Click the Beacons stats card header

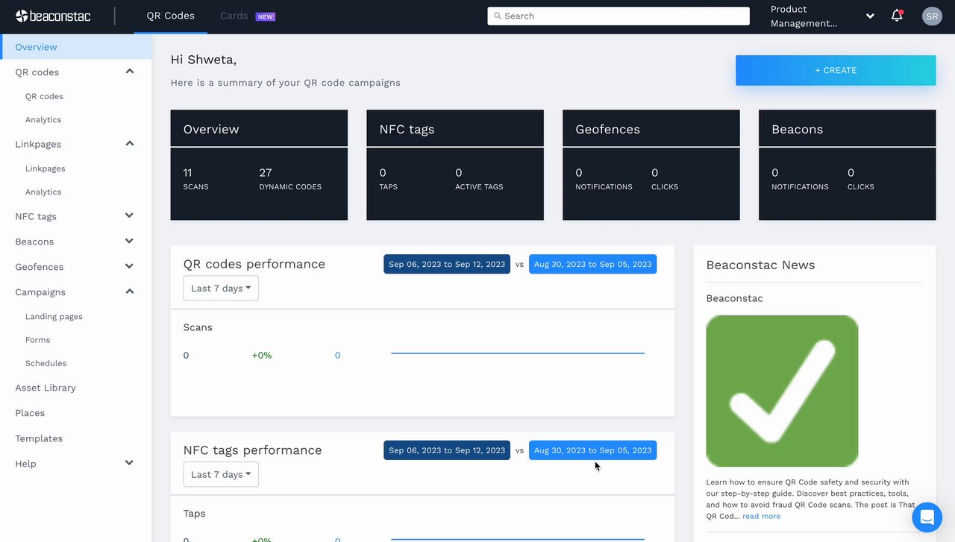pos(848,128)
